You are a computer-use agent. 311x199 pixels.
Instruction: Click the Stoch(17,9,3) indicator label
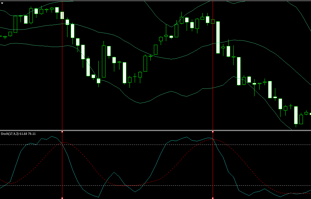18,134
